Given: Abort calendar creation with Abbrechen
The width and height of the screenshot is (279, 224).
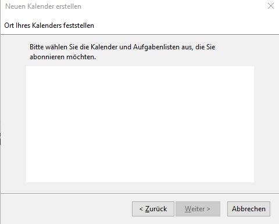Looking at the screenshot, I should pos(249,209).
